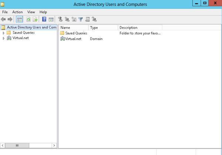Click the Virtual.net domain icon in the list

[63, 39]
